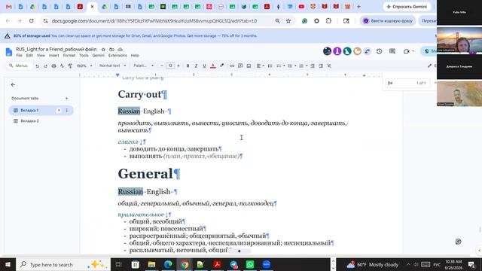482x271 pixels.
Task: Click the Paint format icon
Action: click(70, 65)
